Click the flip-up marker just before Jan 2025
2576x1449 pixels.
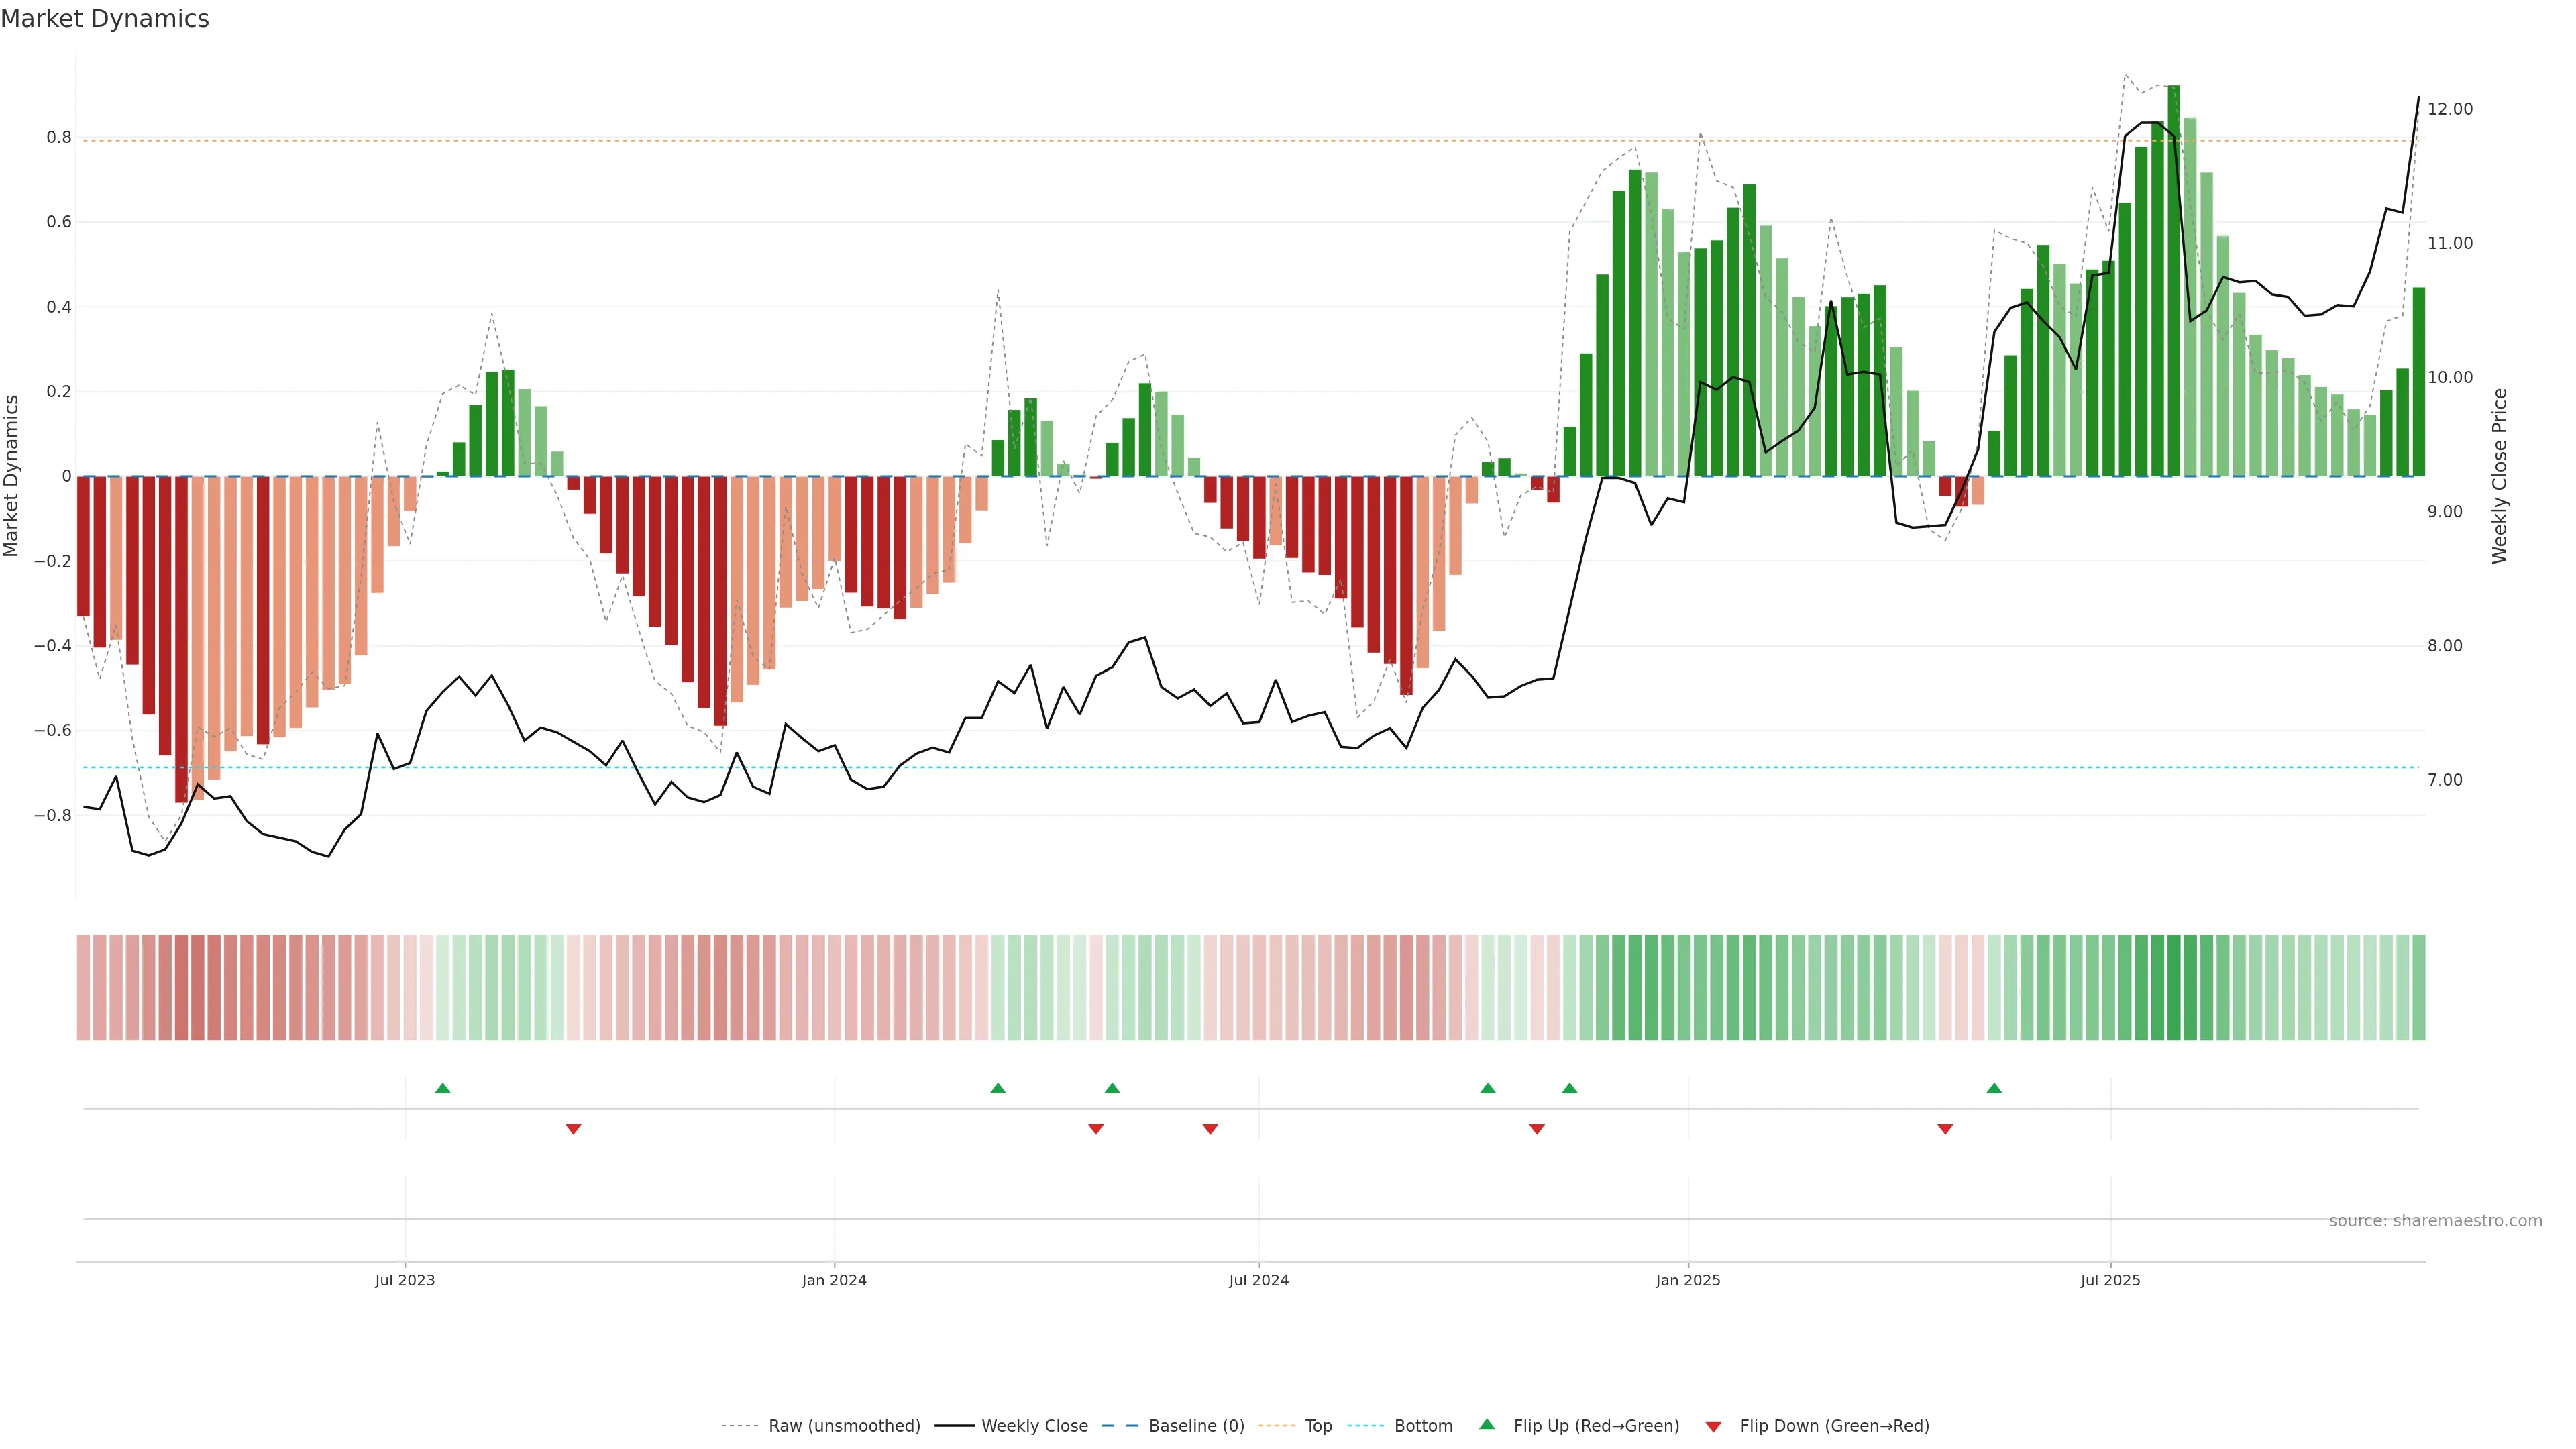(1569, 1088)
